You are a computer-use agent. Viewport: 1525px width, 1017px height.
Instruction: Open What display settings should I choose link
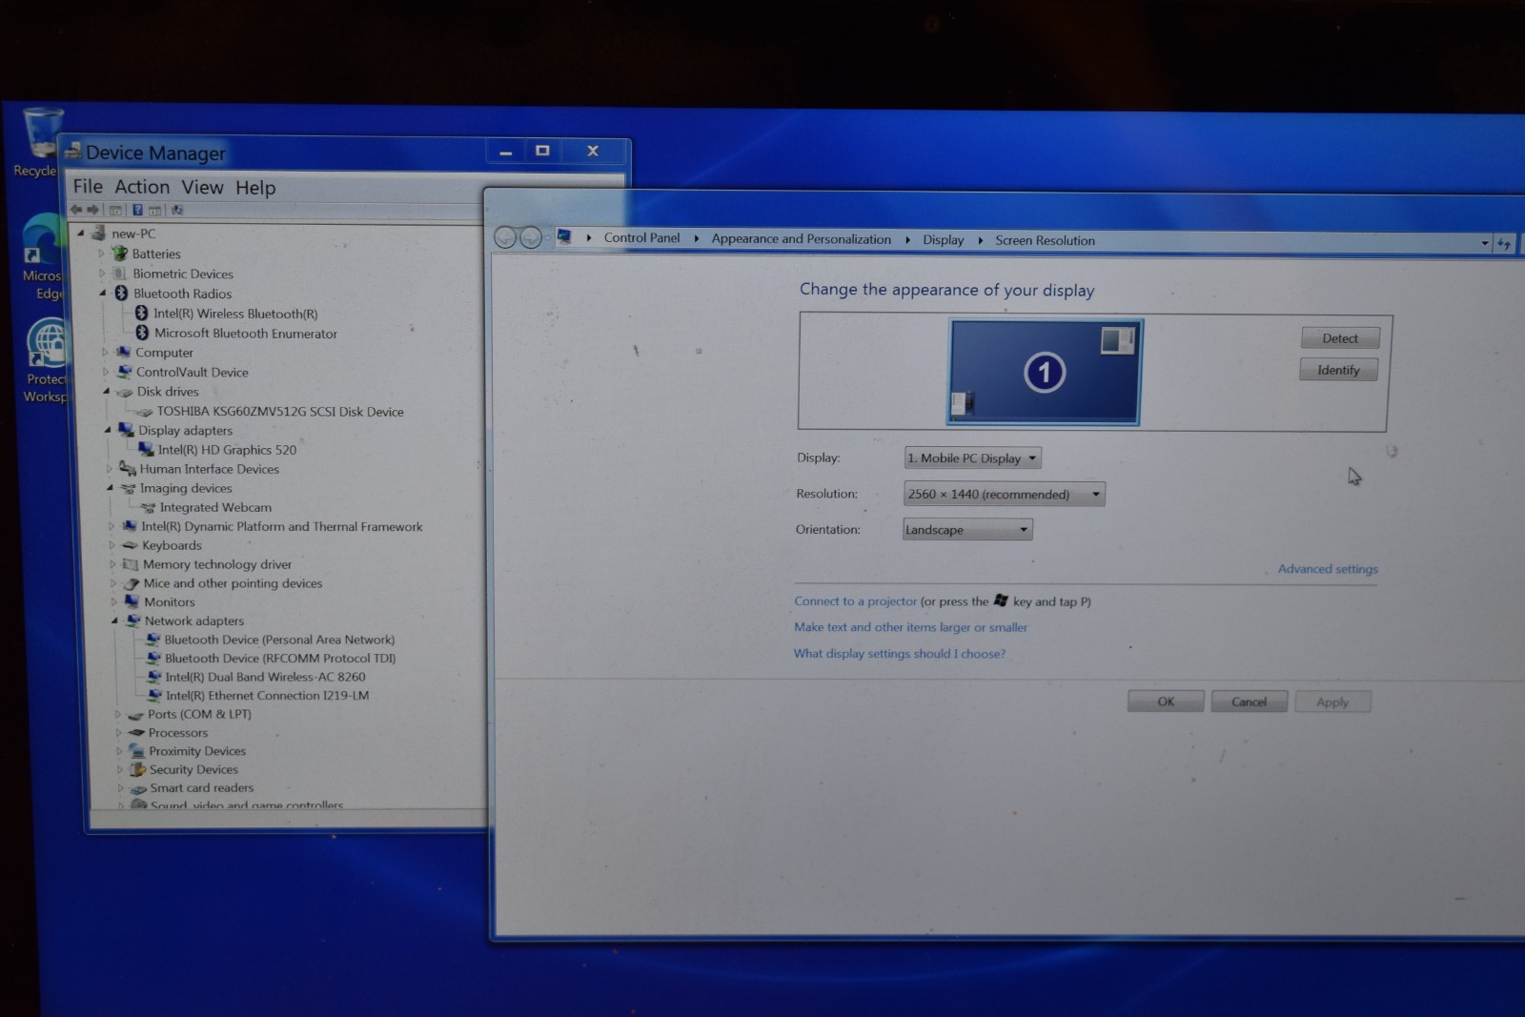(899, 654)
